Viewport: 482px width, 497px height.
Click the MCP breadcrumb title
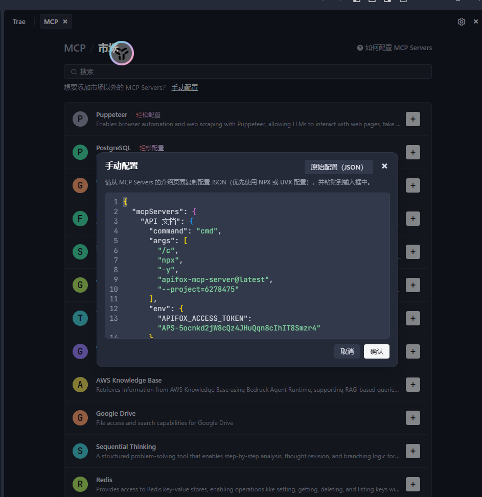tap(75, 48)
